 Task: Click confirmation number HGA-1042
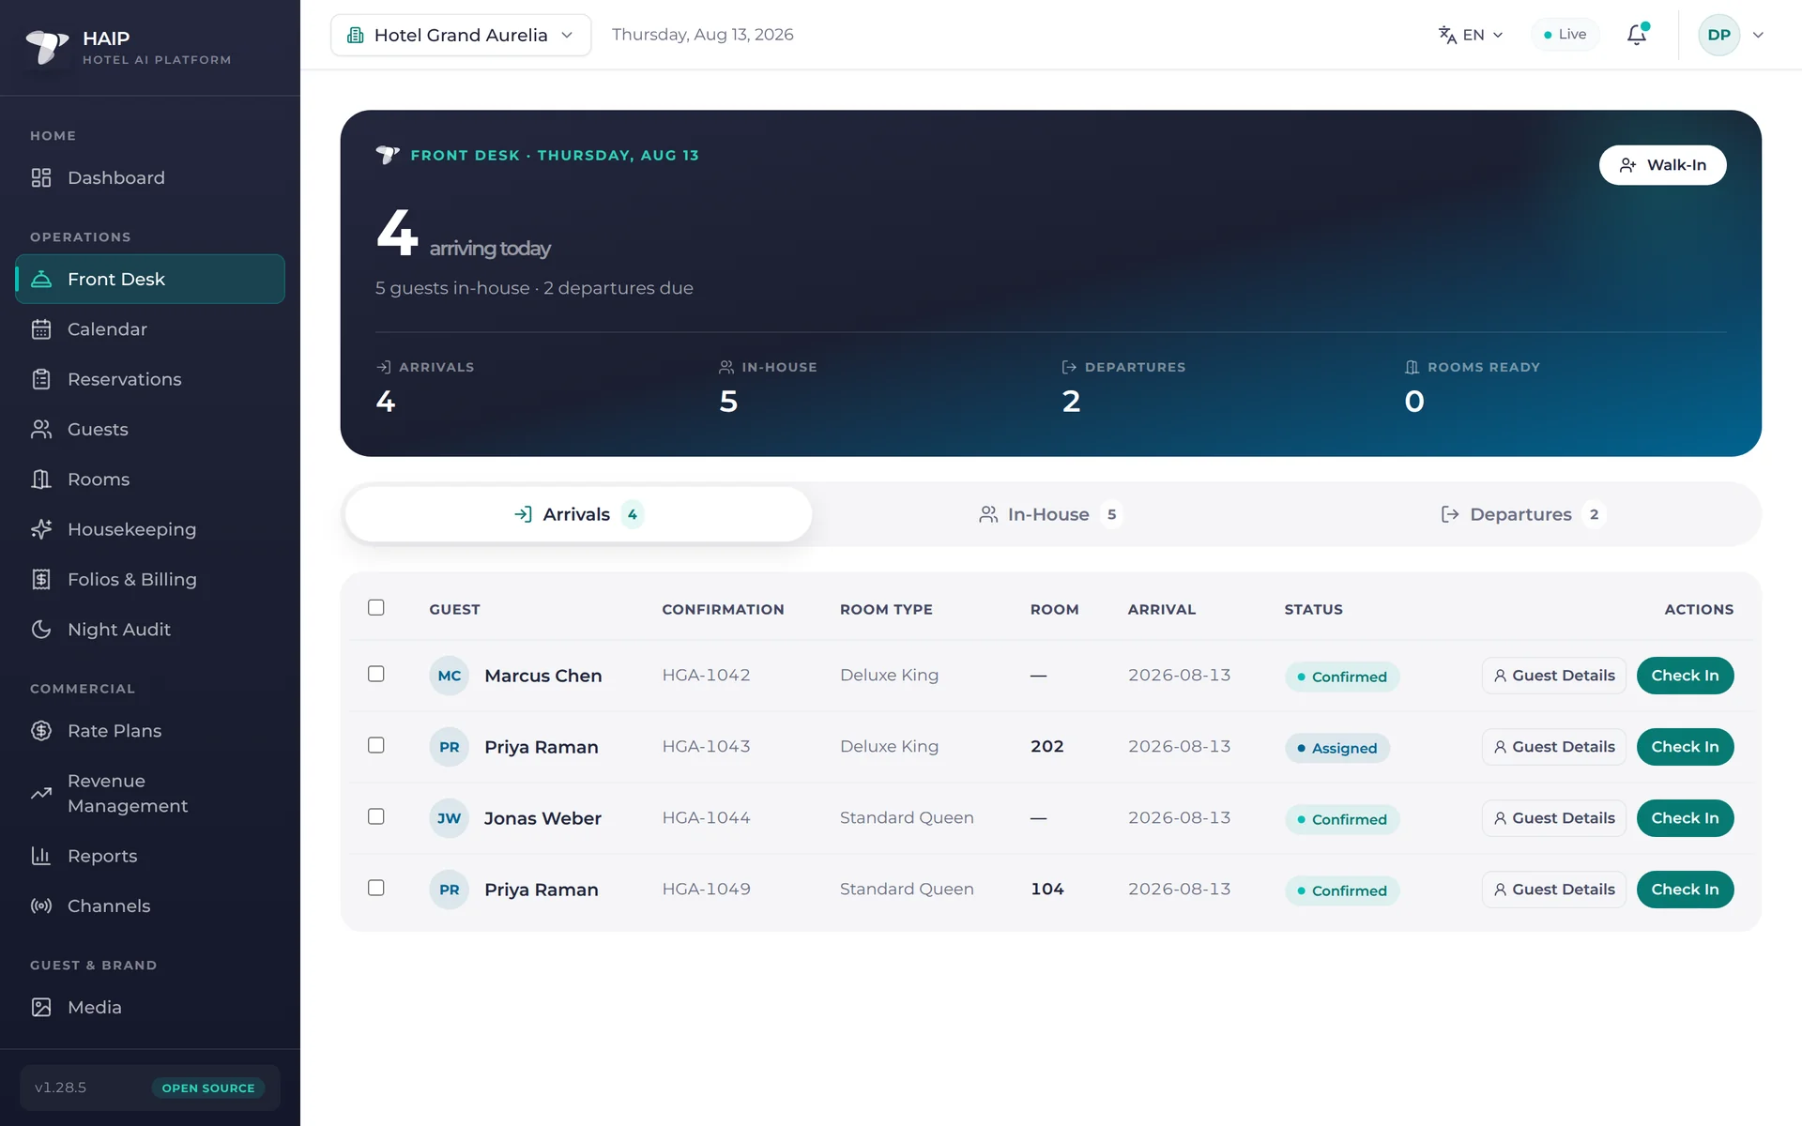coord(706,676)
